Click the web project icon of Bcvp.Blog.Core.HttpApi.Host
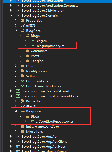Viewport: 112px width, 152px height. 18,147
